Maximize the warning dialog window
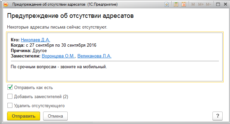230x124 pixels. [218, 5]
